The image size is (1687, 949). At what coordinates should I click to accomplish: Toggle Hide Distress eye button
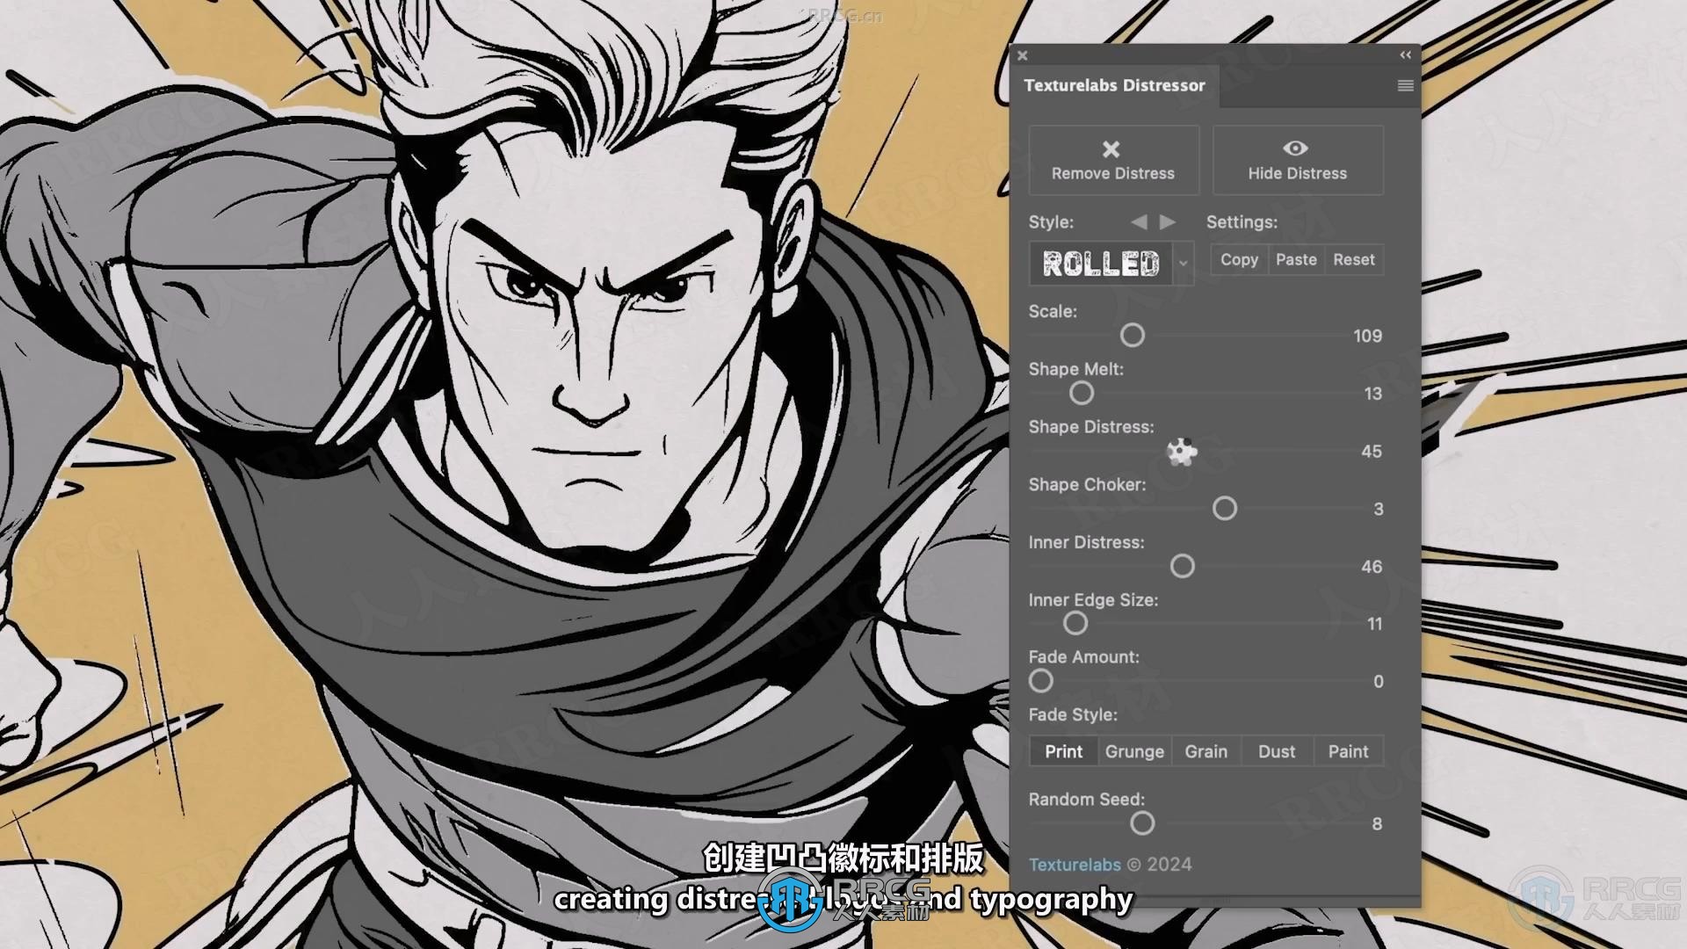coord(1297,160)
